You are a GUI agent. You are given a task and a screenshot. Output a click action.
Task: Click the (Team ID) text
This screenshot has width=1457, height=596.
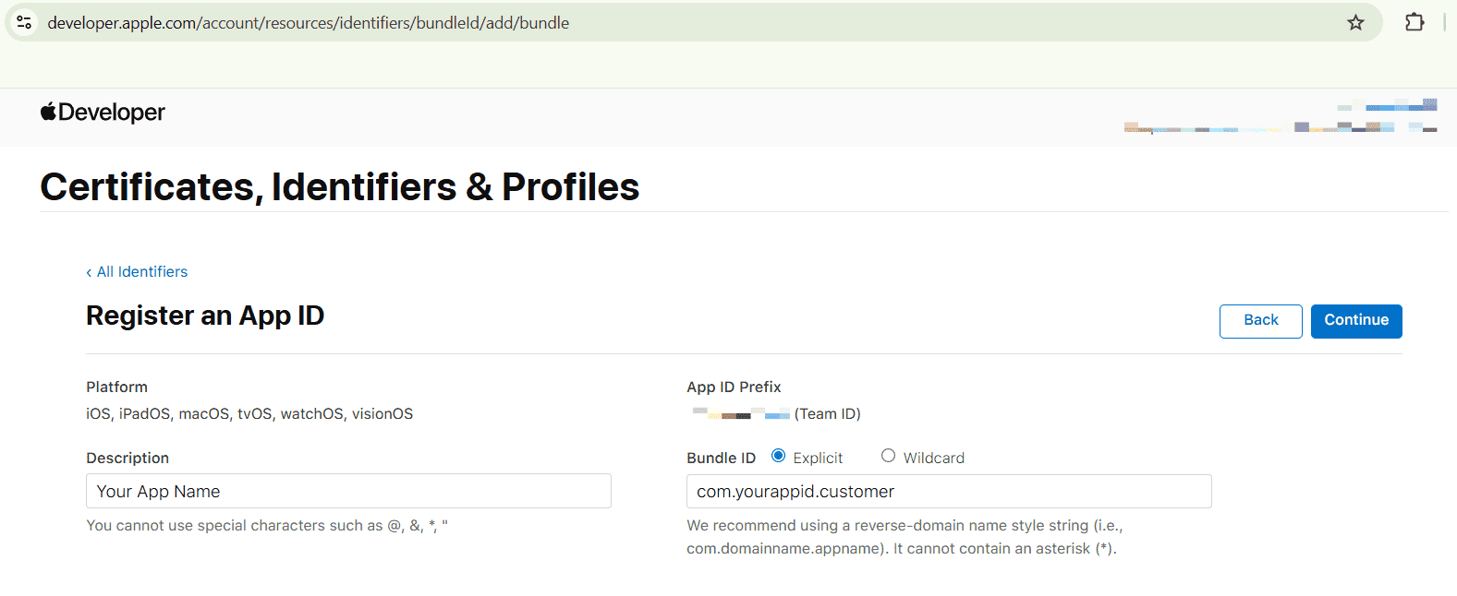827,414
